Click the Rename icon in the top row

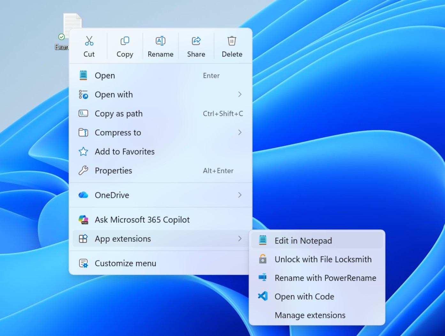[x=160, y=41]
